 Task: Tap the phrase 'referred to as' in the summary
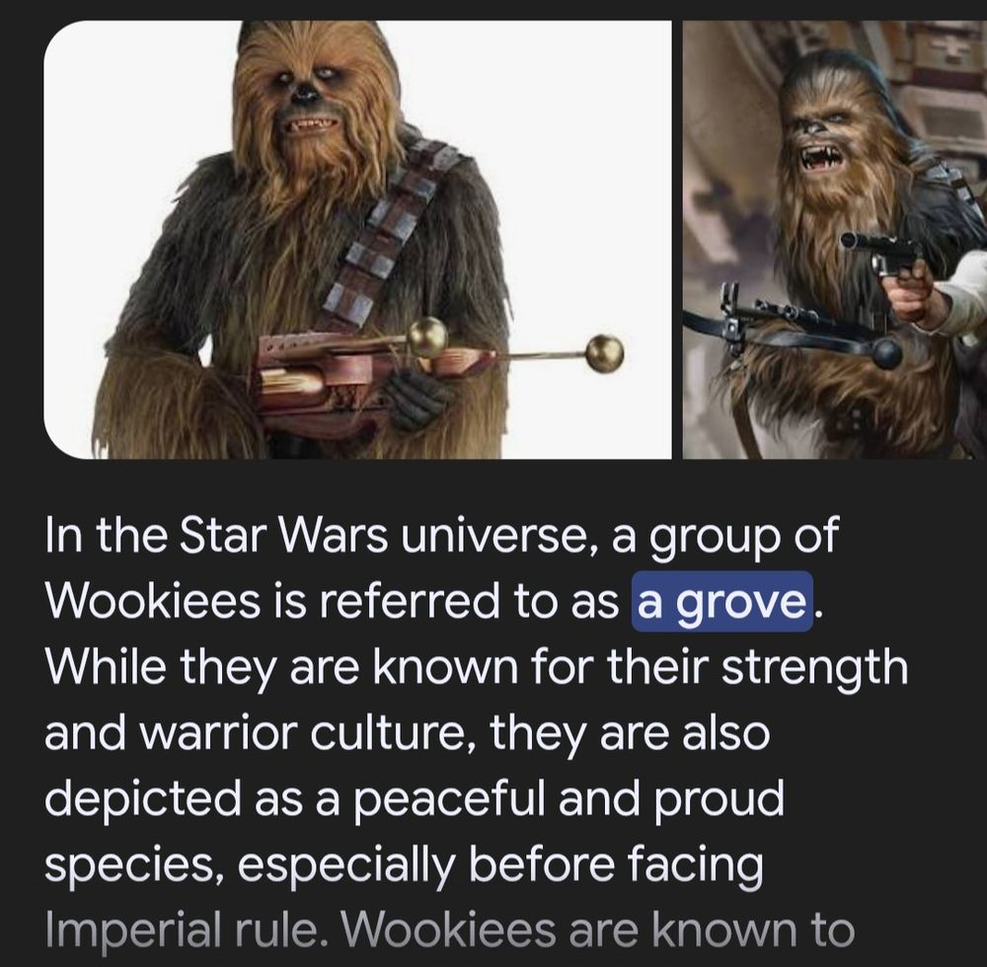pos(470,600)
